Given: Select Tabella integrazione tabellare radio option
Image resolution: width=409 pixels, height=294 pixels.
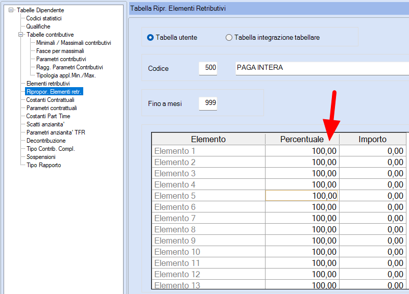Looking at the screenshot, I should click(x=229, y=38).
